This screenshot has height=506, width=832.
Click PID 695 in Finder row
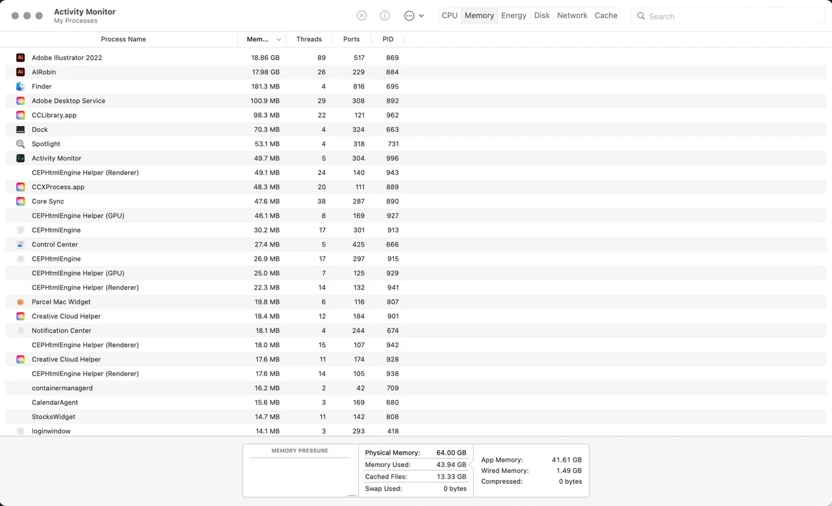[392, 87]
